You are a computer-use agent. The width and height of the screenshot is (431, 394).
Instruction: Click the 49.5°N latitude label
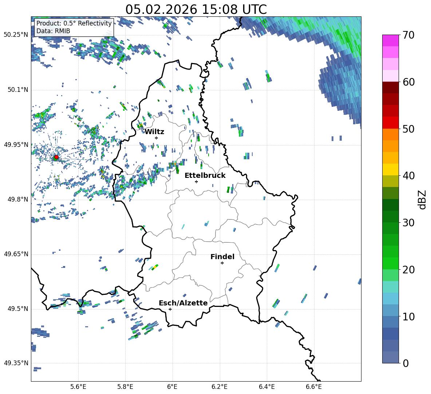point(18,309)
